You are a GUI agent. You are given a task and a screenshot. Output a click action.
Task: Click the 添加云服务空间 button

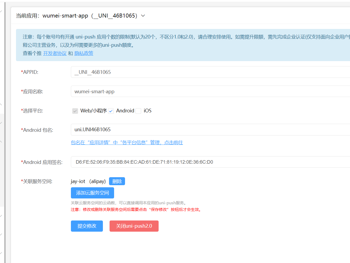click(92, 193)
